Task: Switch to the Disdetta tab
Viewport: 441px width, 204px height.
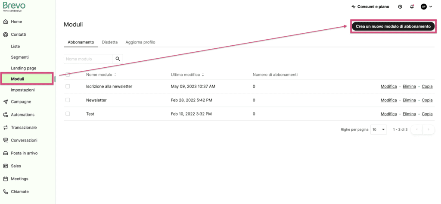Action: pos(109,42)
